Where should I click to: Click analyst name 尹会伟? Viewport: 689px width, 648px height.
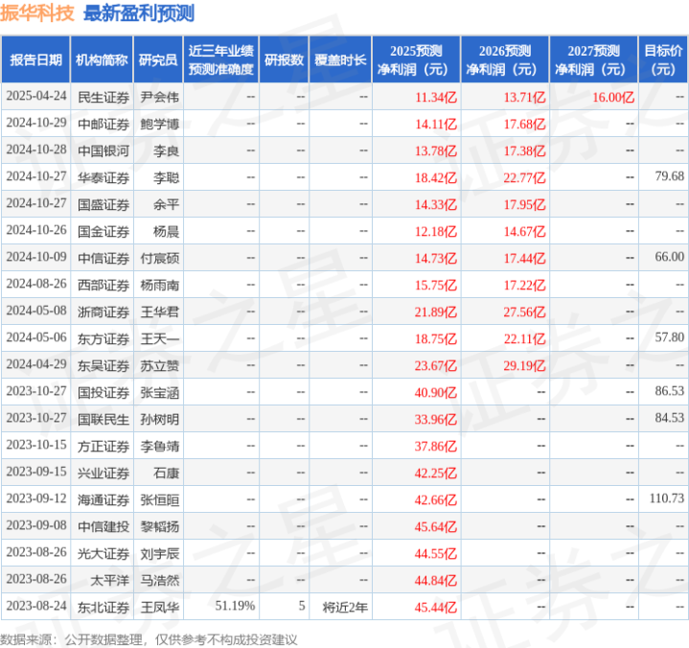[159, 97]
